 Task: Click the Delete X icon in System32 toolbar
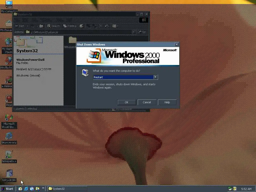100,26
